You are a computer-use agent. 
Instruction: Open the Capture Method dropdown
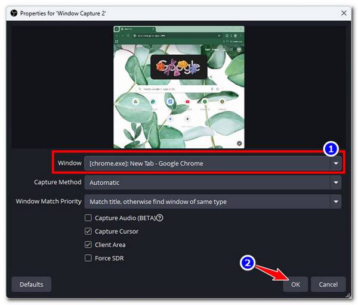click(x=212, y=182)
